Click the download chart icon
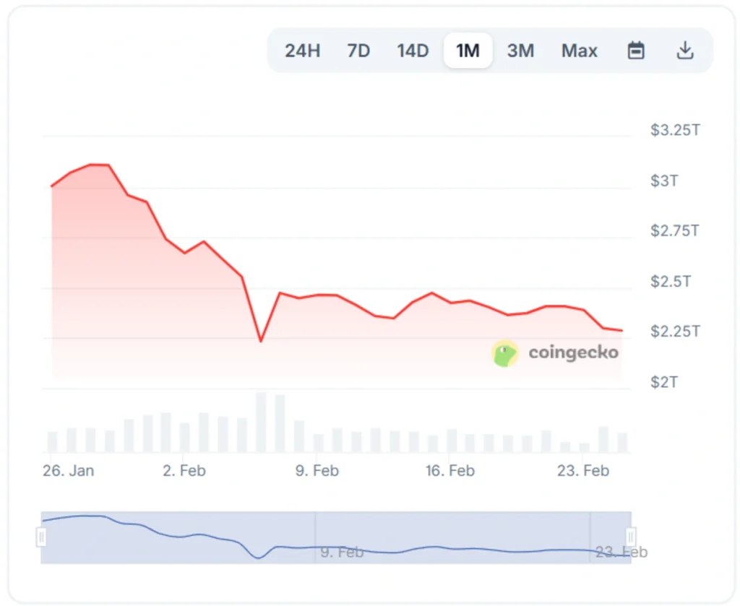 click(684, 51)
